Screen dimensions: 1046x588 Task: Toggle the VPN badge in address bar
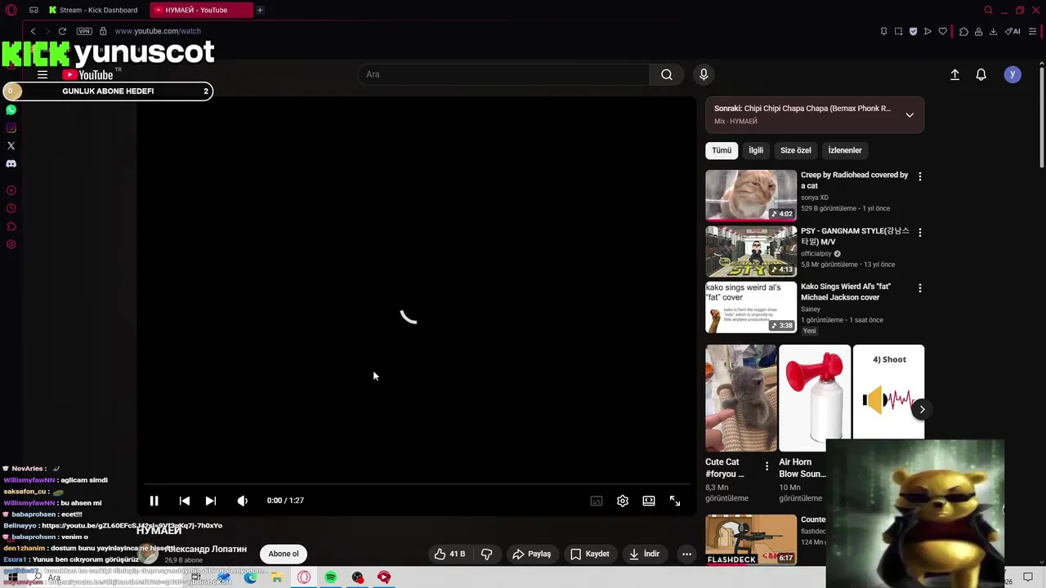(x=84, y=31)
